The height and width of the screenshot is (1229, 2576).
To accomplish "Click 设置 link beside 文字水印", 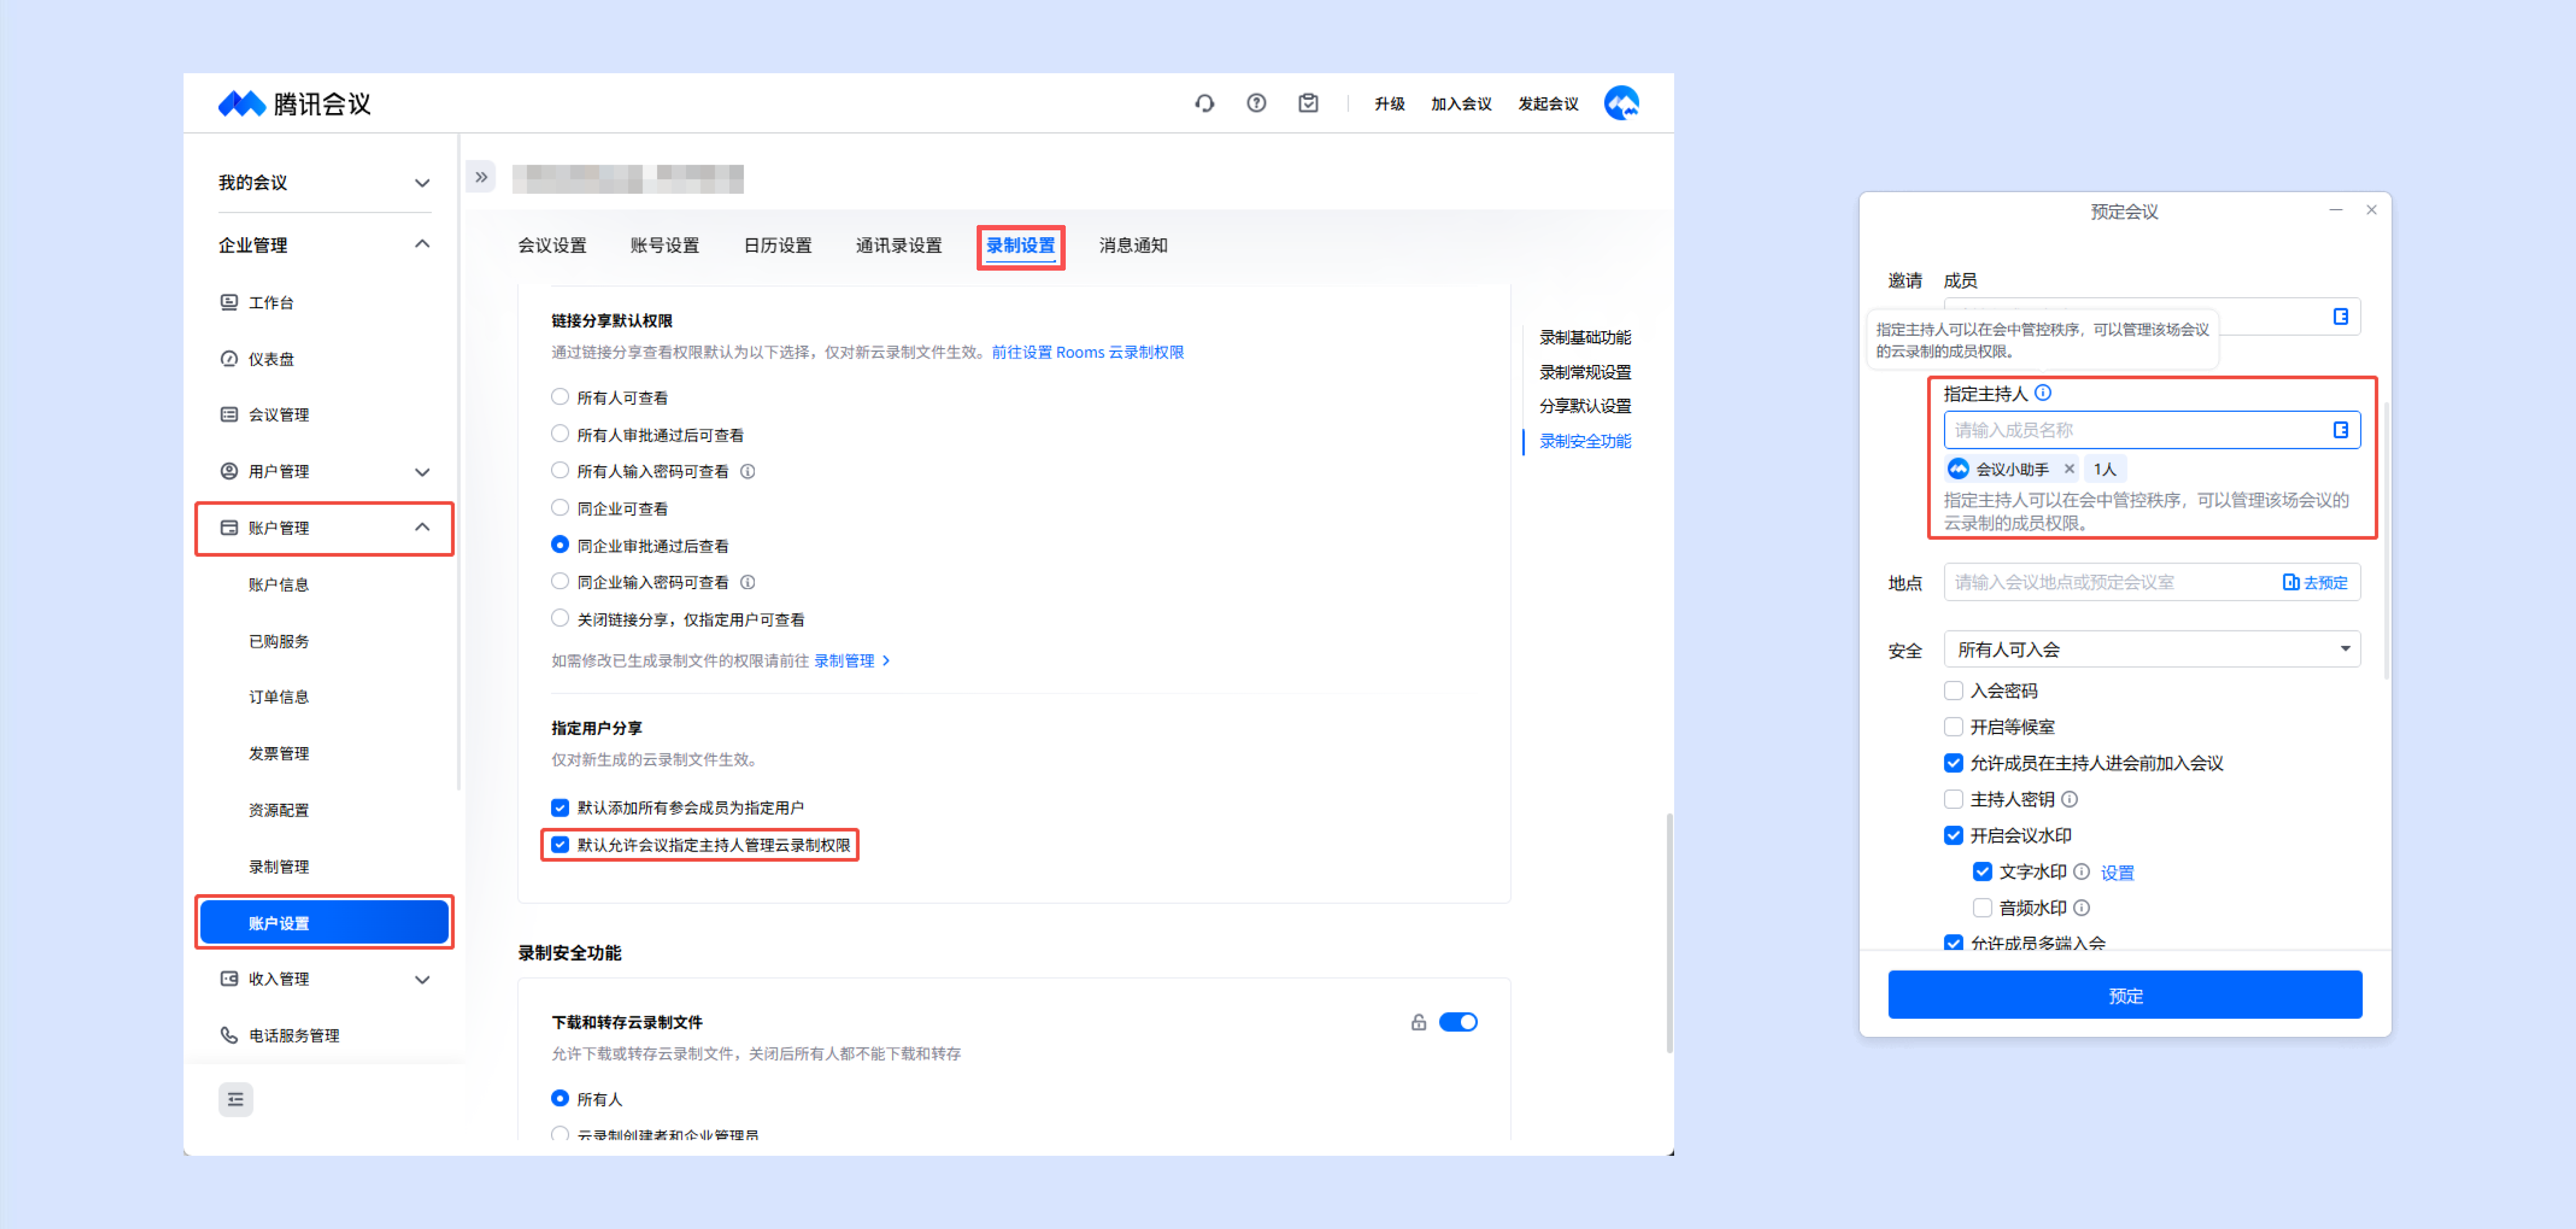I will click(2117, 872).
